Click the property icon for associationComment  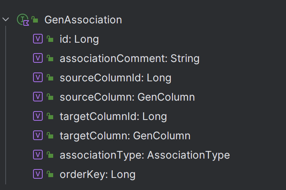[38, 58]
